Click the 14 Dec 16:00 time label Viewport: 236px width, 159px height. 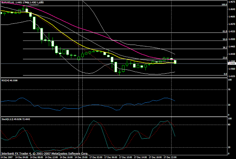tap(66, 157)
